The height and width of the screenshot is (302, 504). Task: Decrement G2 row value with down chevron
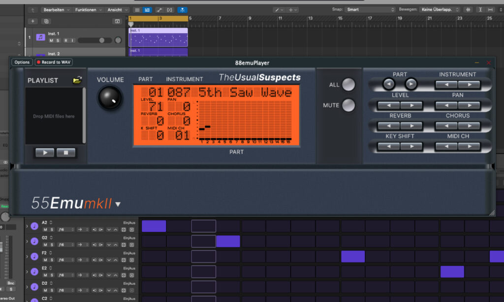pos(109,244)
